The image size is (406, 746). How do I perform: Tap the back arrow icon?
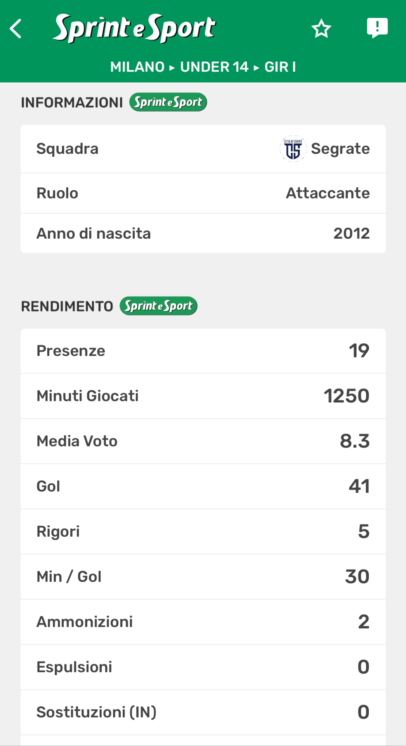[16, 29]
